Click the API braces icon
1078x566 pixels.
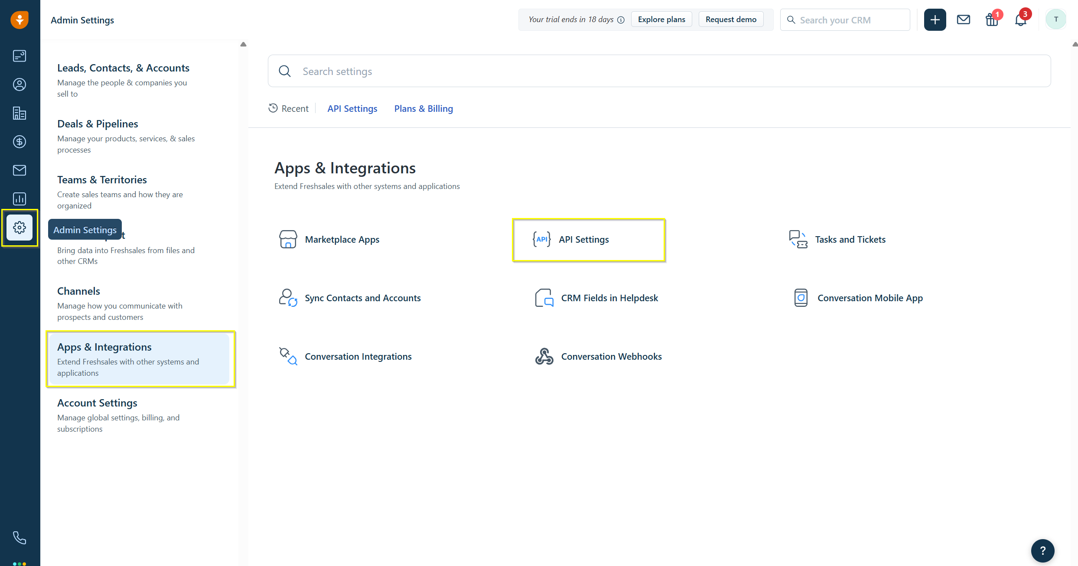(541, 239)
